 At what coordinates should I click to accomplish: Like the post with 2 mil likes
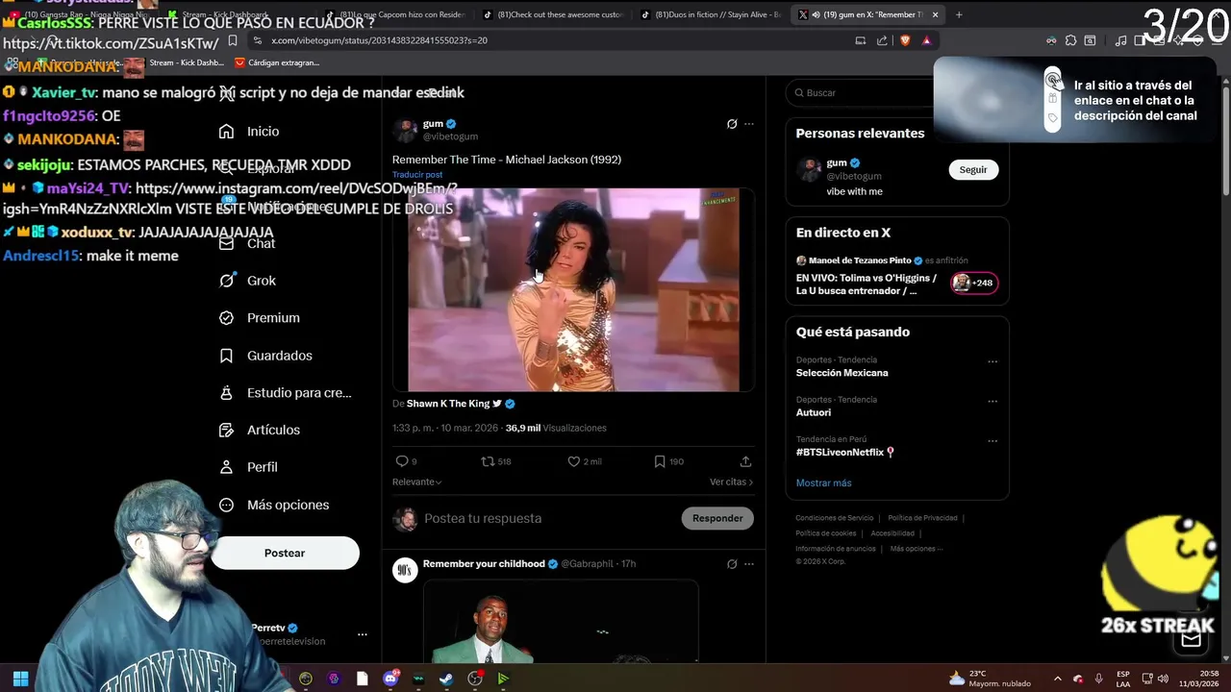coord(584,461)
